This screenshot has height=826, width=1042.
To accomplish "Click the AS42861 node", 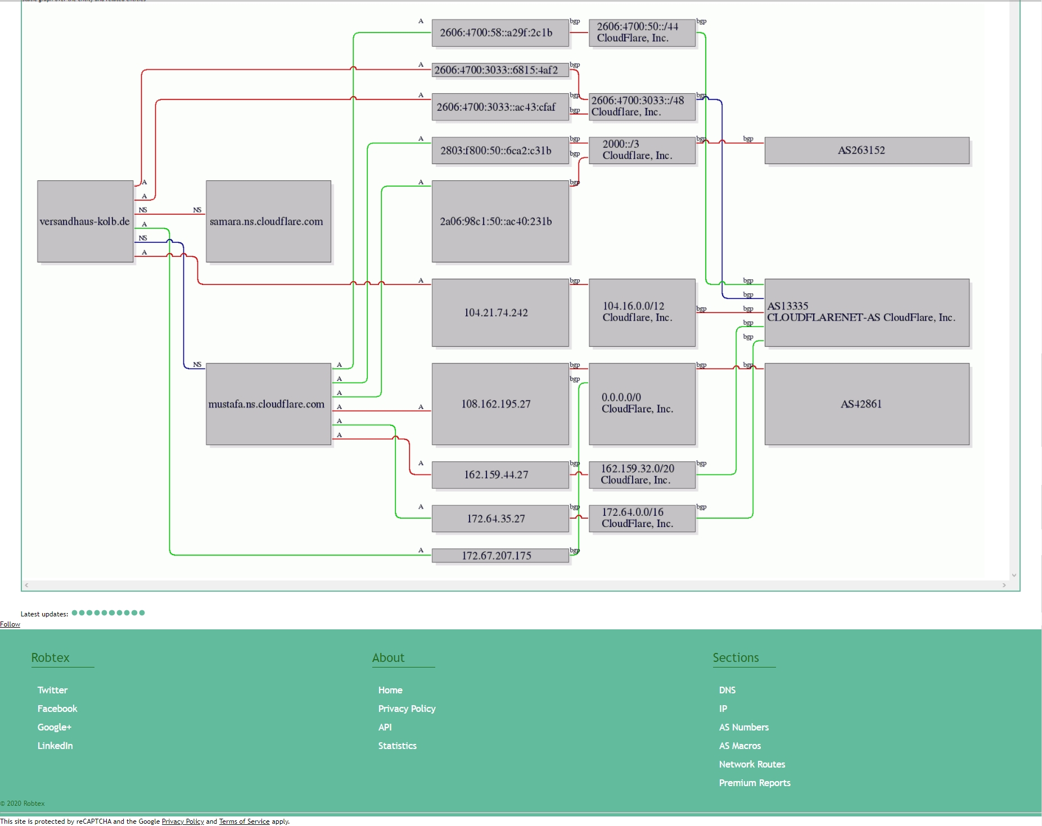I will (x=867, y=404).
